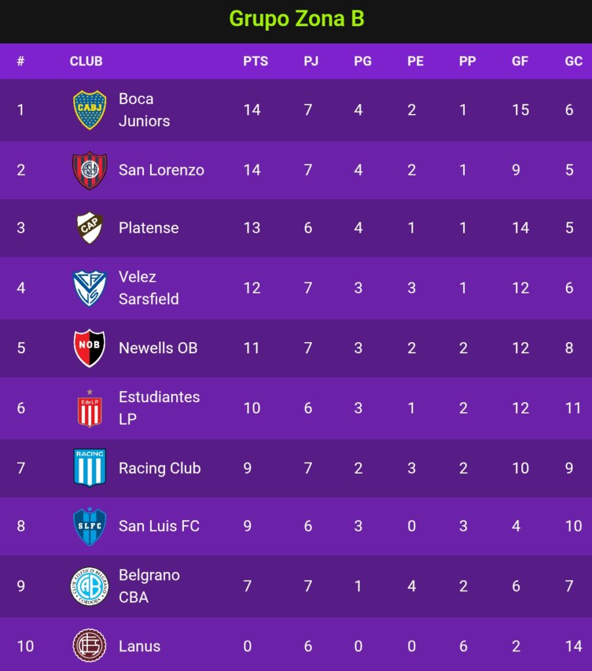
Task: Click the Boca Juniors crest
Action: pos(90,110)
